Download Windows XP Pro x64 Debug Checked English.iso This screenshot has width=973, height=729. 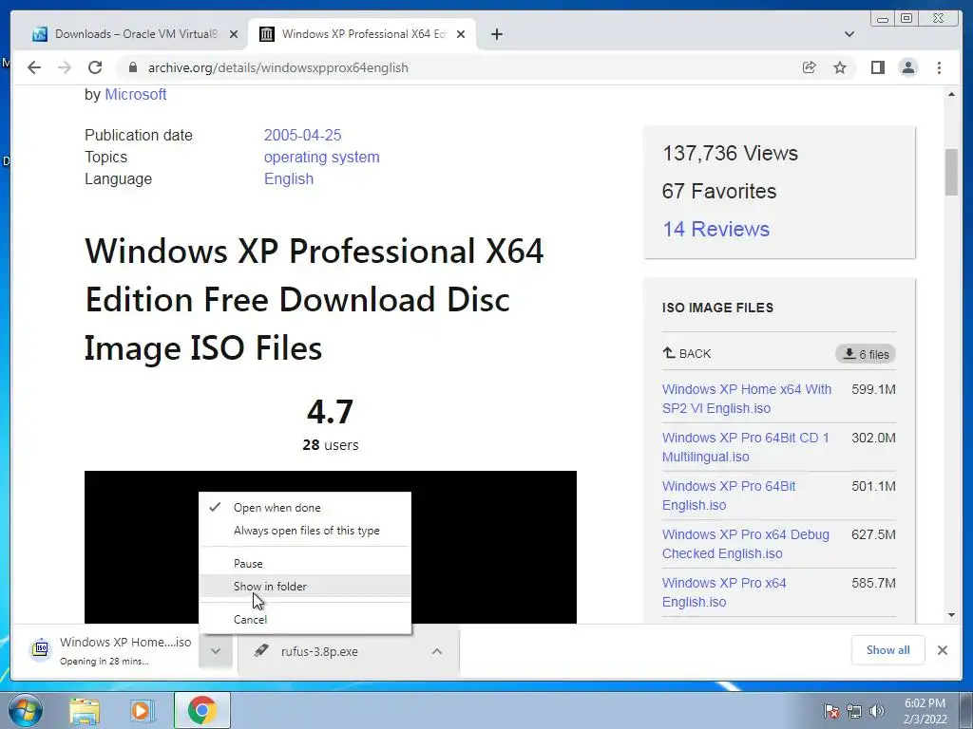(745, 544)
